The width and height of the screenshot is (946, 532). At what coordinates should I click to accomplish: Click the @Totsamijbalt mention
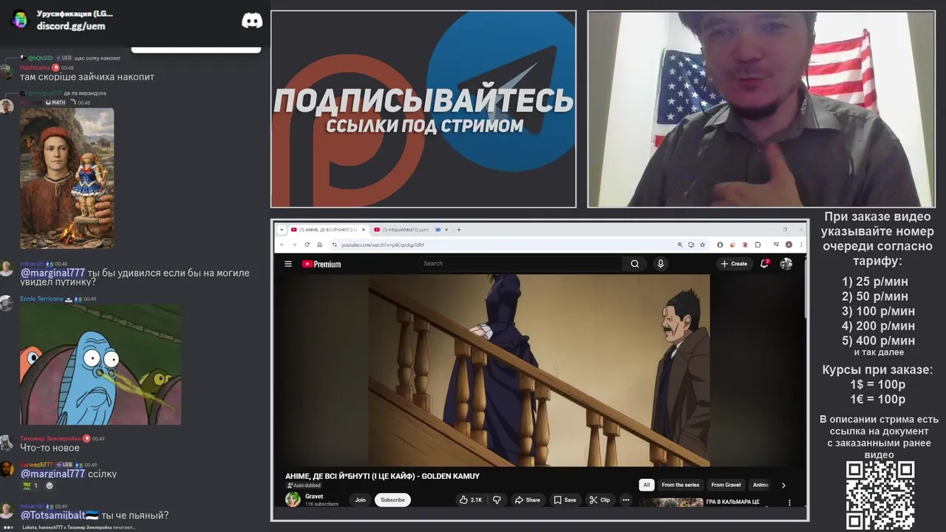click(60, 515)
